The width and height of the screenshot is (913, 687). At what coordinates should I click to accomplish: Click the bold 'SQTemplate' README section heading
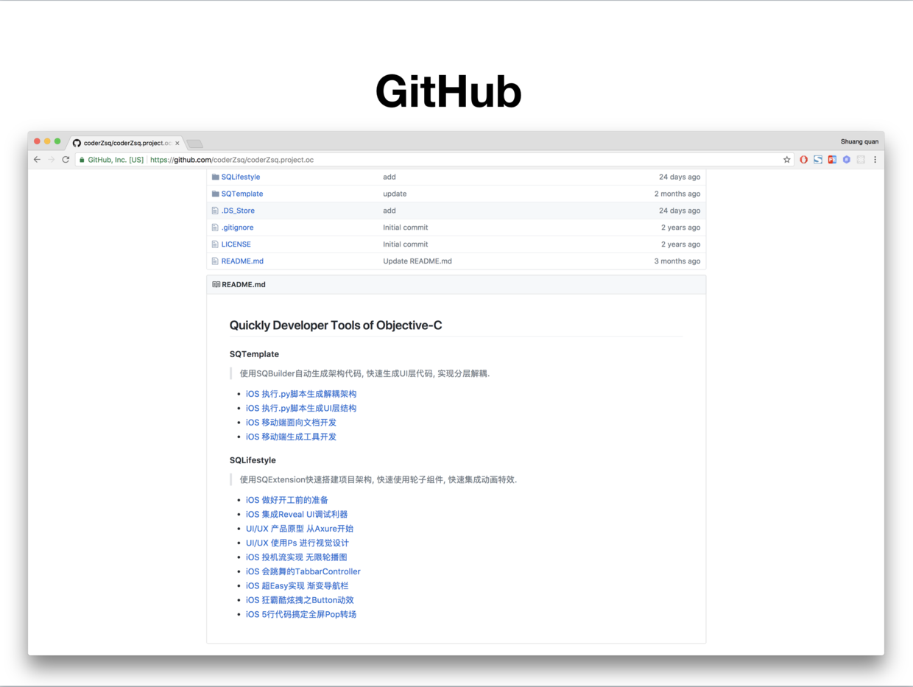254,354
